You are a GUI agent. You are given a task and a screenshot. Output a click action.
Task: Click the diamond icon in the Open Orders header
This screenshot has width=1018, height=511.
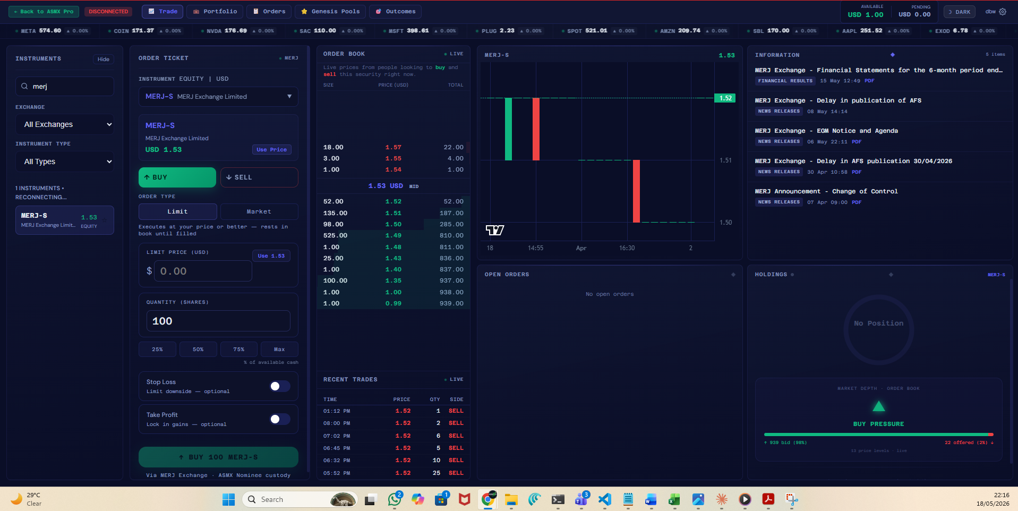tap(733, 275)
